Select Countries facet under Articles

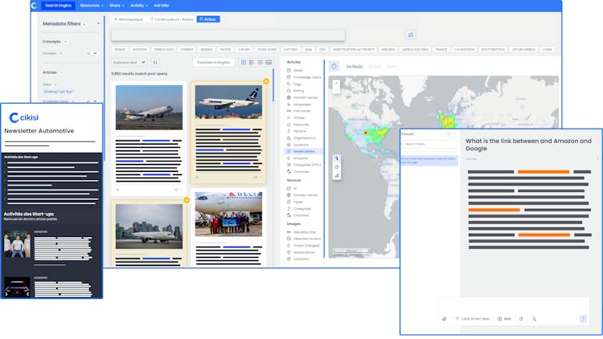point(297,172)
